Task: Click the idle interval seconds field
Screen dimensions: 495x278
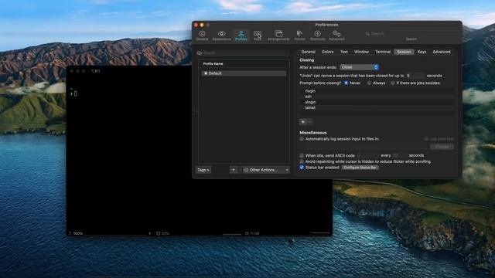Action: pyautogui.click(x=399, y=155)
